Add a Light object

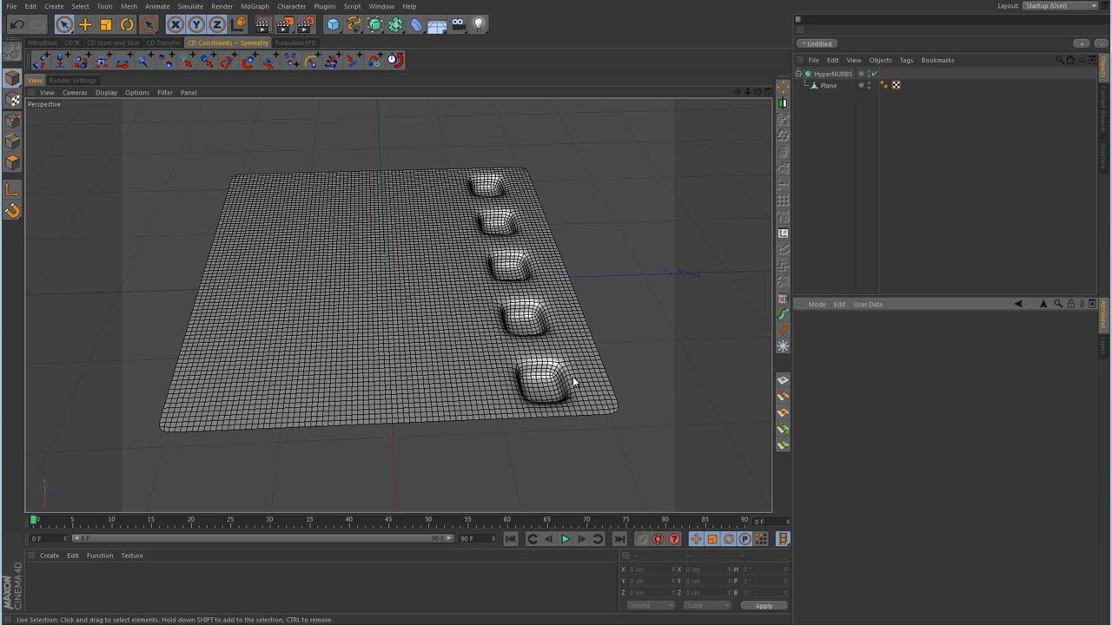point(479,24)
